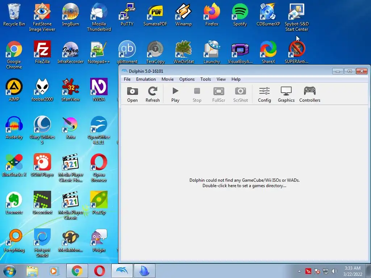Select the PeaZip desktop icon

click(x=99, y=203)
